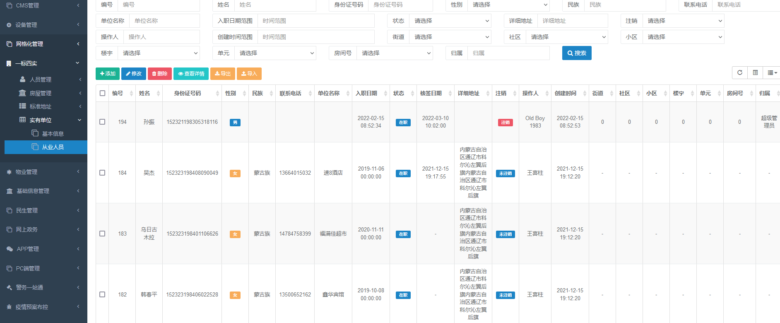Tick the checkbox for row 183
The width and height of the screenshot is (780, 323).
[102, 234]
